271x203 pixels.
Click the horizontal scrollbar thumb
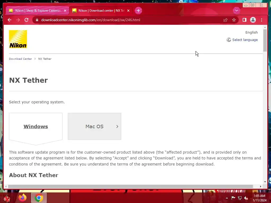(x=130, y=186)
